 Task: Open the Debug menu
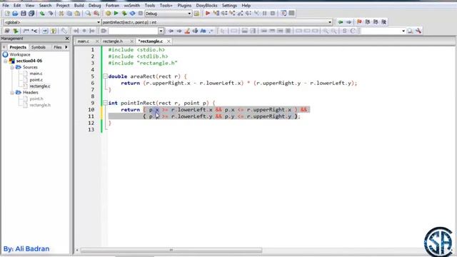click(94, 5)
